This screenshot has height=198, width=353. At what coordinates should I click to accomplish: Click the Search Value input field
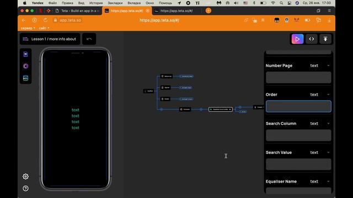coord(298,164)
